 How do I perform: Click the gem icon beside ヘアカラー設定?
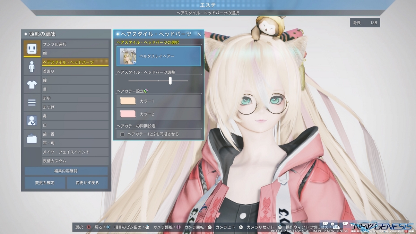pyautogui.click(x=146, y=91)
